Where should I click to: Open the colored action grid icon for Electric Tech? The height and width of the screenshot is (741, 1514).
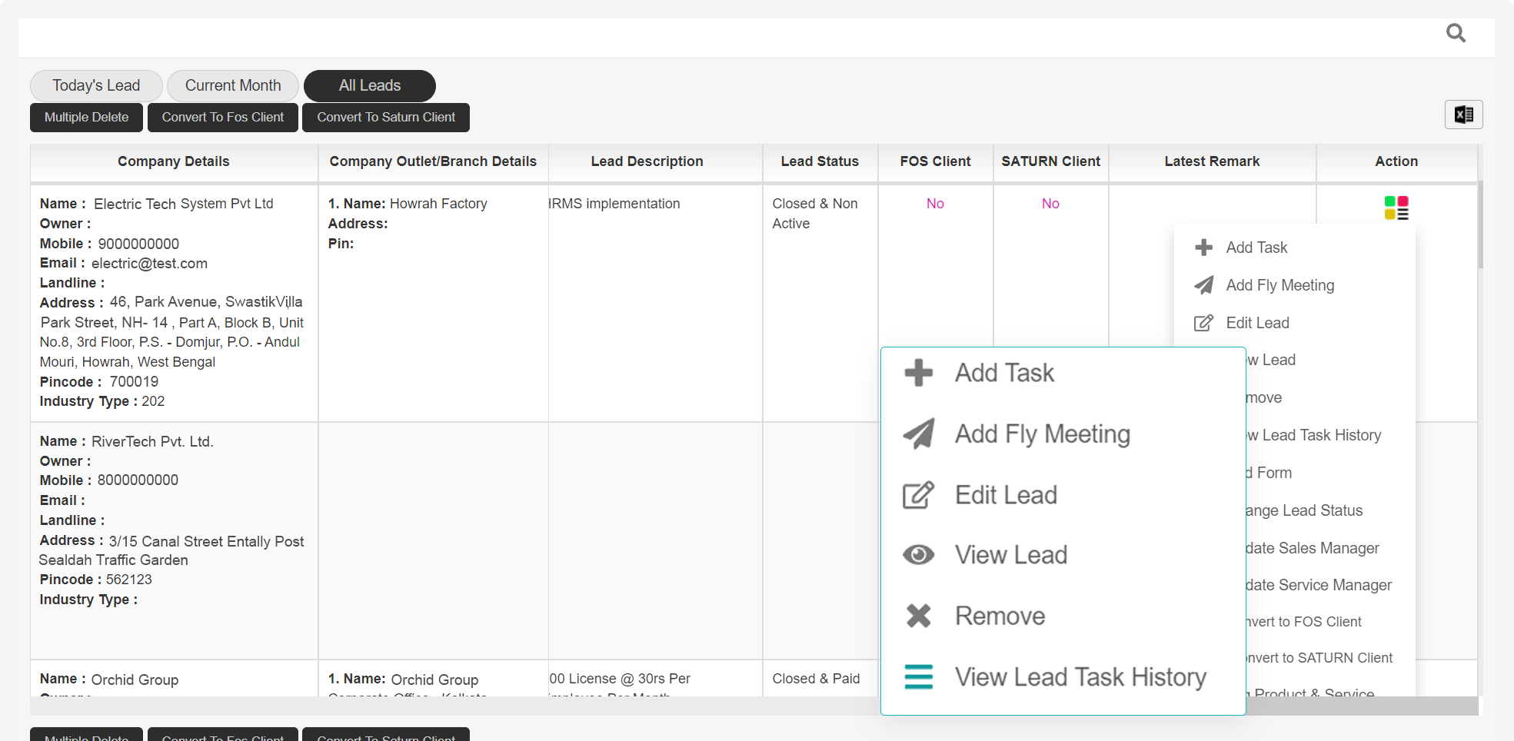(1396, 208)
